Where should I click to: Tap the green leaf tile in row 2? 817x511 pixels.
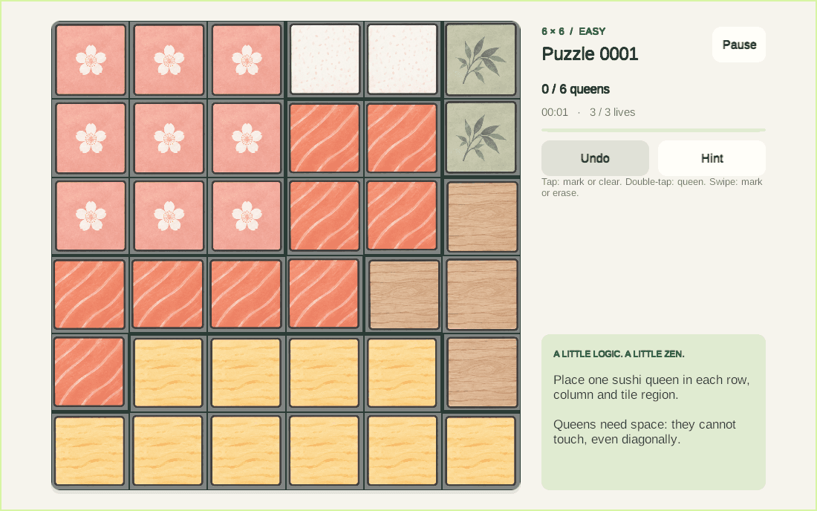pos(481,138)
